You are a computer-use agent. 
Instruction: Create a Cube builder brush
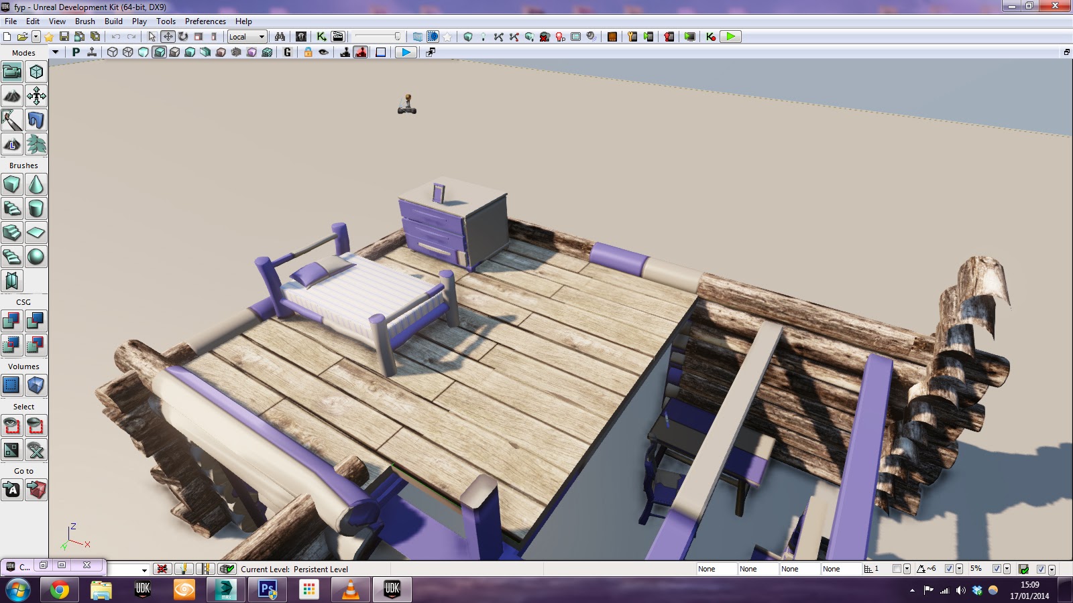[x=12, y=184]
